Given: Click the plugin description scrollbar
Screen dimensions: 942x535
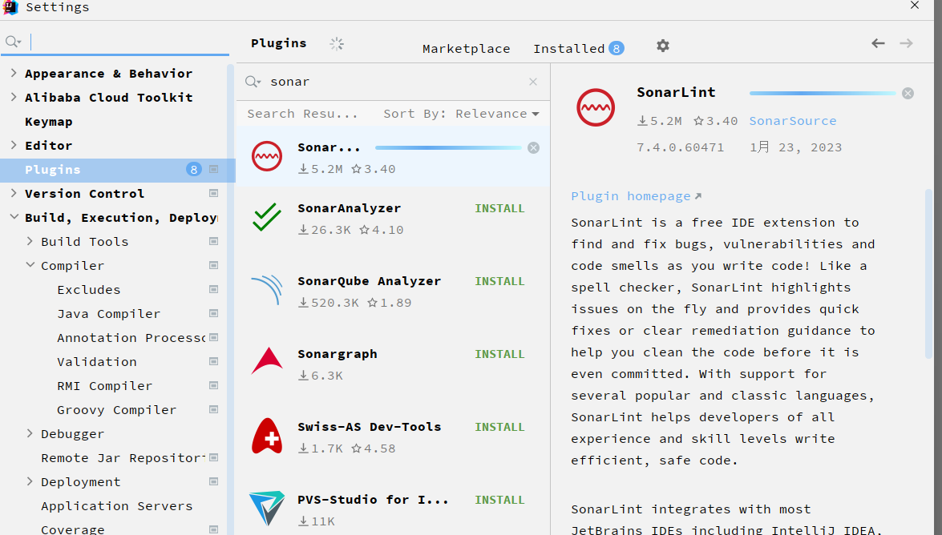Looking at the screenshot, I should click(x=929, y=275).
